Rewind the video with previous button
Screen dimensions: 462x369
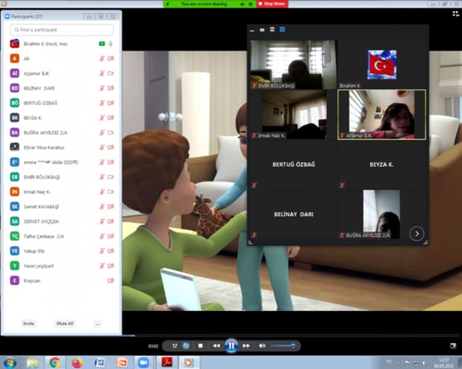pyautogui.click(x=217, y=346)
